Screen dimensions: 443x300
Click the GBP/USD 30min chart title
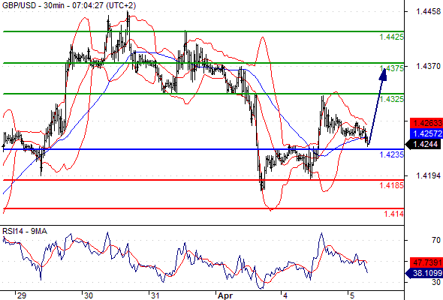[x=69, y=5]
